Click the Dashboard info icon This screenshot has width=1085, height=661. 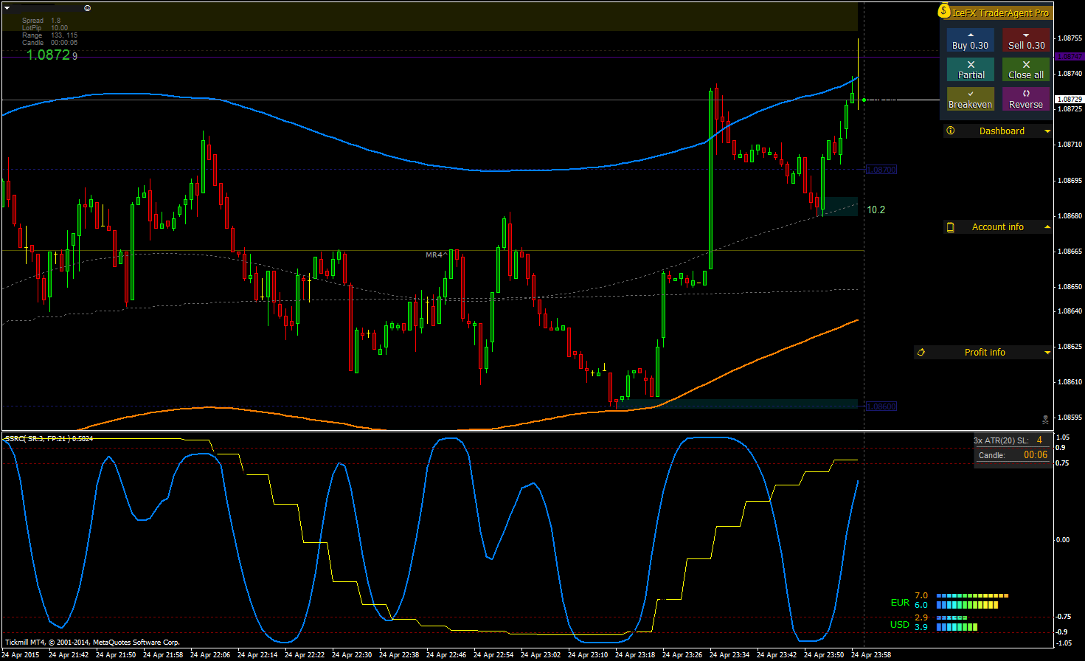pyautogui.click(x=951, y=131)
